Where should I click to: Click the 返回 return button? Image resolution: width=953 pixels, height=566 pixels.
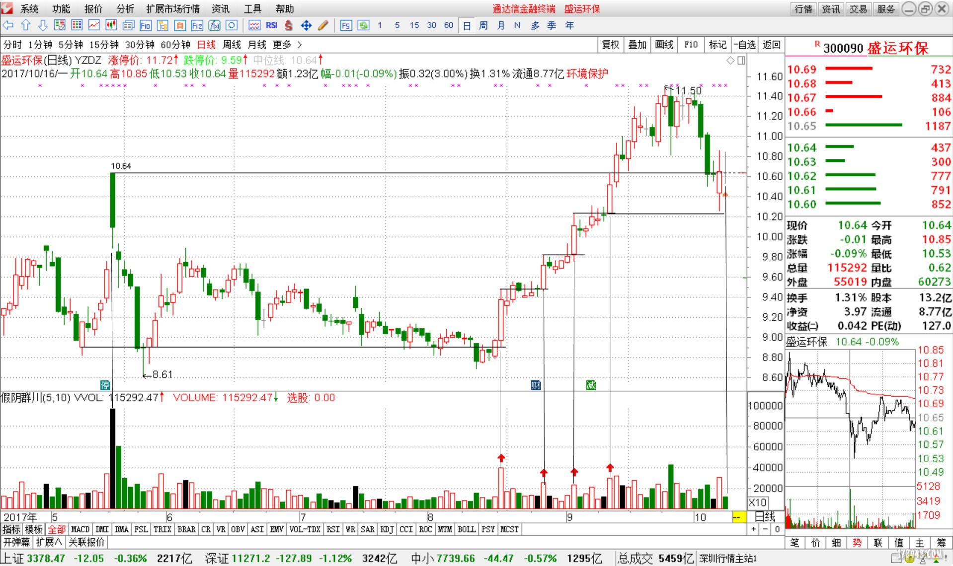(x=771, y=45)
